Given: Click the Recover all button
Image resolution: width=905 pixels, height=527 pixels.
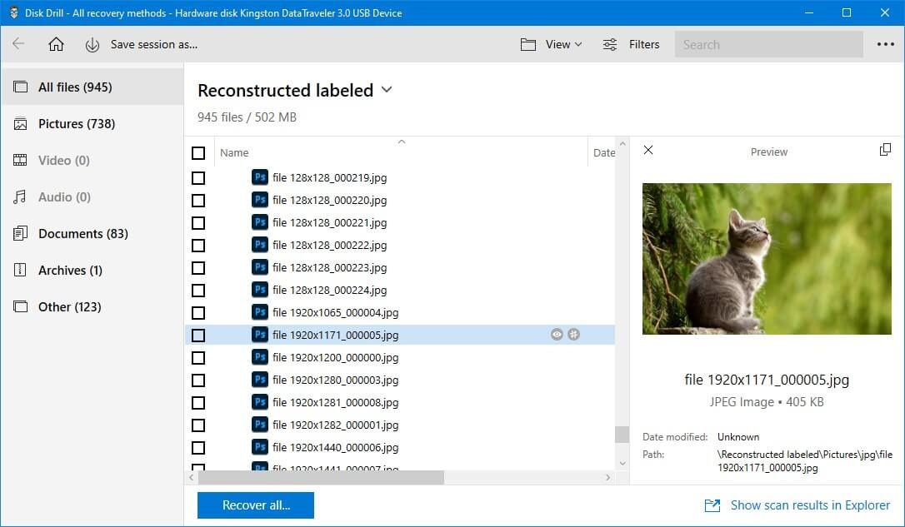Looking at the screenshot, I should coord(256,505).
